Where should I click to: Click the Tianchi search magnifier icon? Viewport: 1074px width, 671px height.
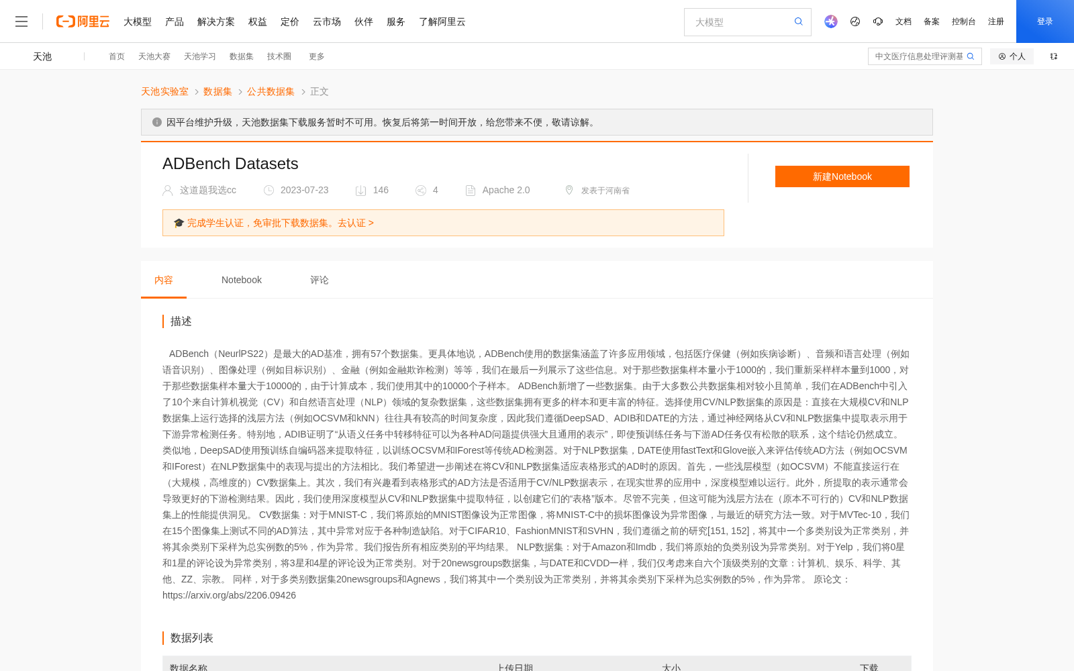pos(971,56)
